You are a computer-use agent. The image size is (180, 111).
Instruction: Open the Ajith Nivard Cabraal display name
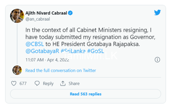click(x=46, y=13)
